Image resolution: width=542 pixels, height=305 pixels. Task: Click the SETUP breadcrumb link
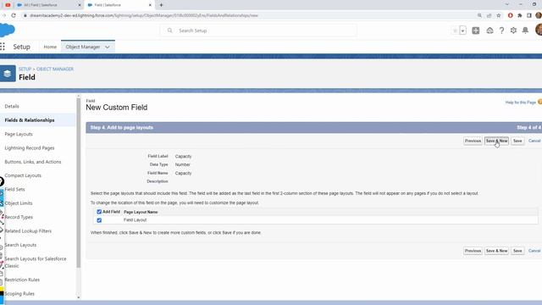25,69
